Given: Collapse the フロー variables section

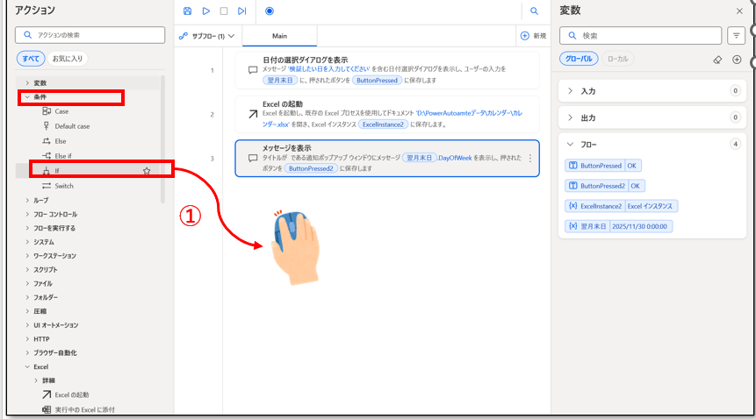Looking at the screenshot, I should click(570, 145).
